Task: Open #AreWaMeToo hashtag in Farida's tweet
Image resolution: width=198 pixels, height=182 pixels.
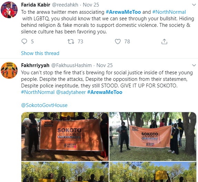Action: [123, 12]
